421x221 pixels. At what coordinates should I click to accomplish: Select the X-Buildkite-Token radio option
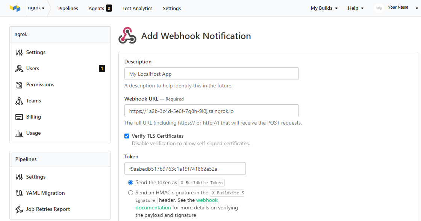pos(130,182)
